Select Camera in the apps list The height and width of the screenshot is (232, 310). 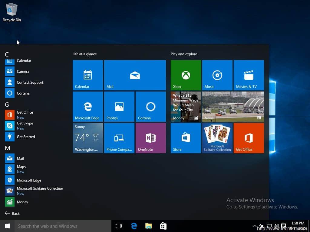click(x=24, y=71)
